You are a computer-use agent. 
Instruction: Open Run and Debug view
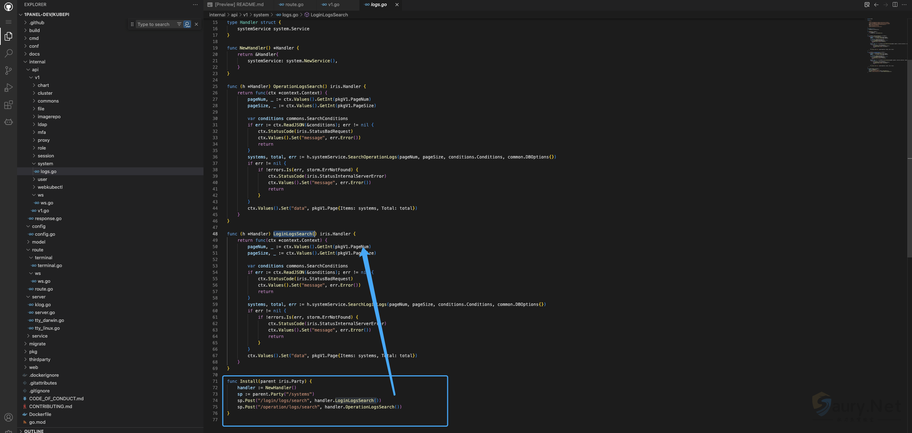[x=9, y=88]
